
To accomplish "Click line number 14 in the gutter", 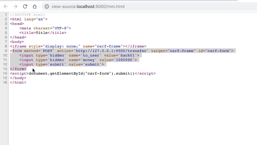I will 5,74.
